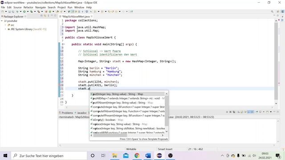
Task: Open the Debug button dropdown arrow
Action: click(x=20, y=12)
